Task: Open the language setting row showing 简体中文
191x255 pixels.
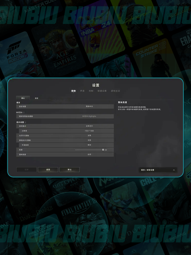Action: pos(65,107)
